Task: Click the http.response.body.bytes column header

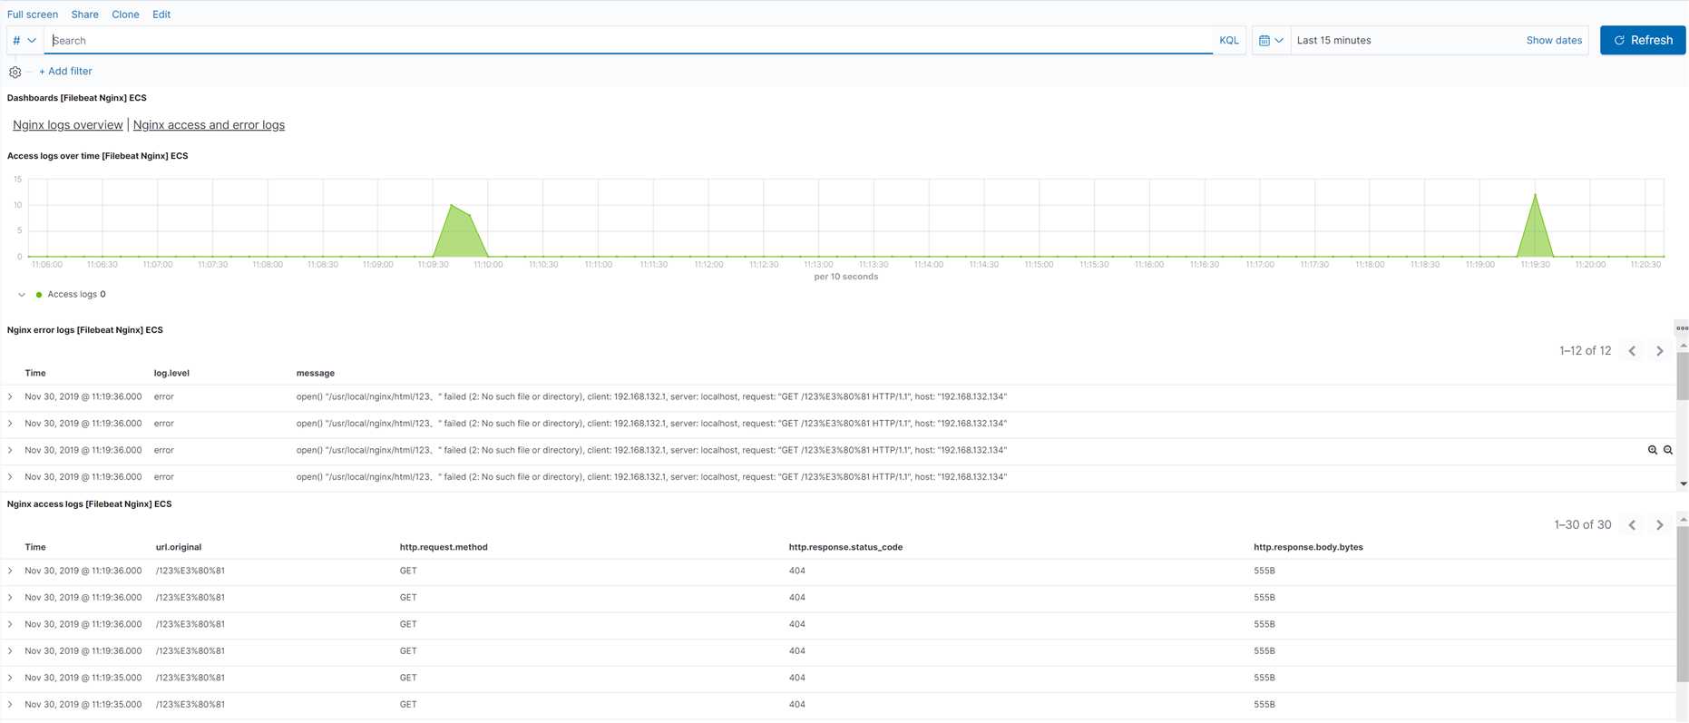Action: point(1308,548)
